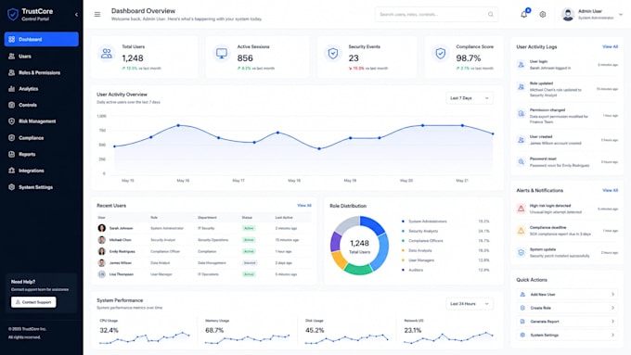Click Michael Chen row name
The height and width of the screenshot is (355, 631).
[121, 240]
